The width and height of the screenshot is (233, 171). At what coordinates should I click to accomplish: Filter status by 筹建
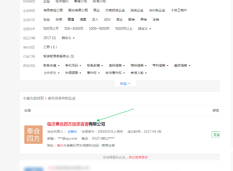click(x=71, y=19)
